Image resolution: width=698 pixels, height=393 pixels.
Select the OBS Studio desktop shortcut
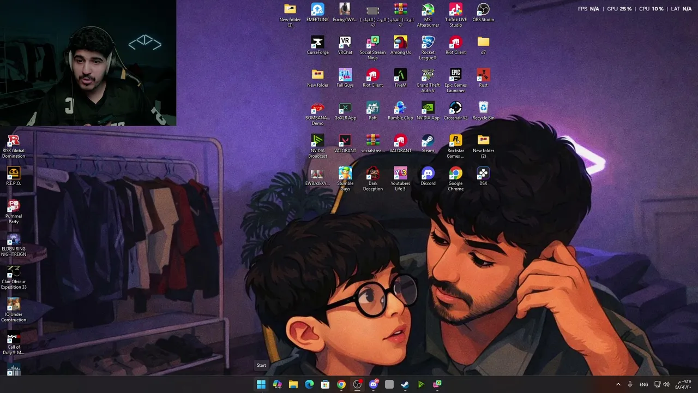point(483,13)
